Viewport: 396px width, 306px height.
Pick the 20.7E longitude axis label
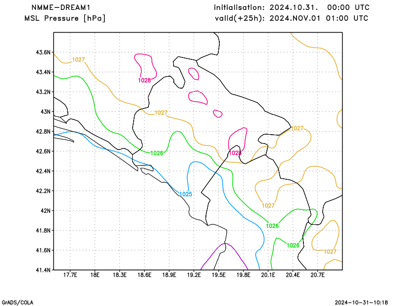click(x=317, y=275)
